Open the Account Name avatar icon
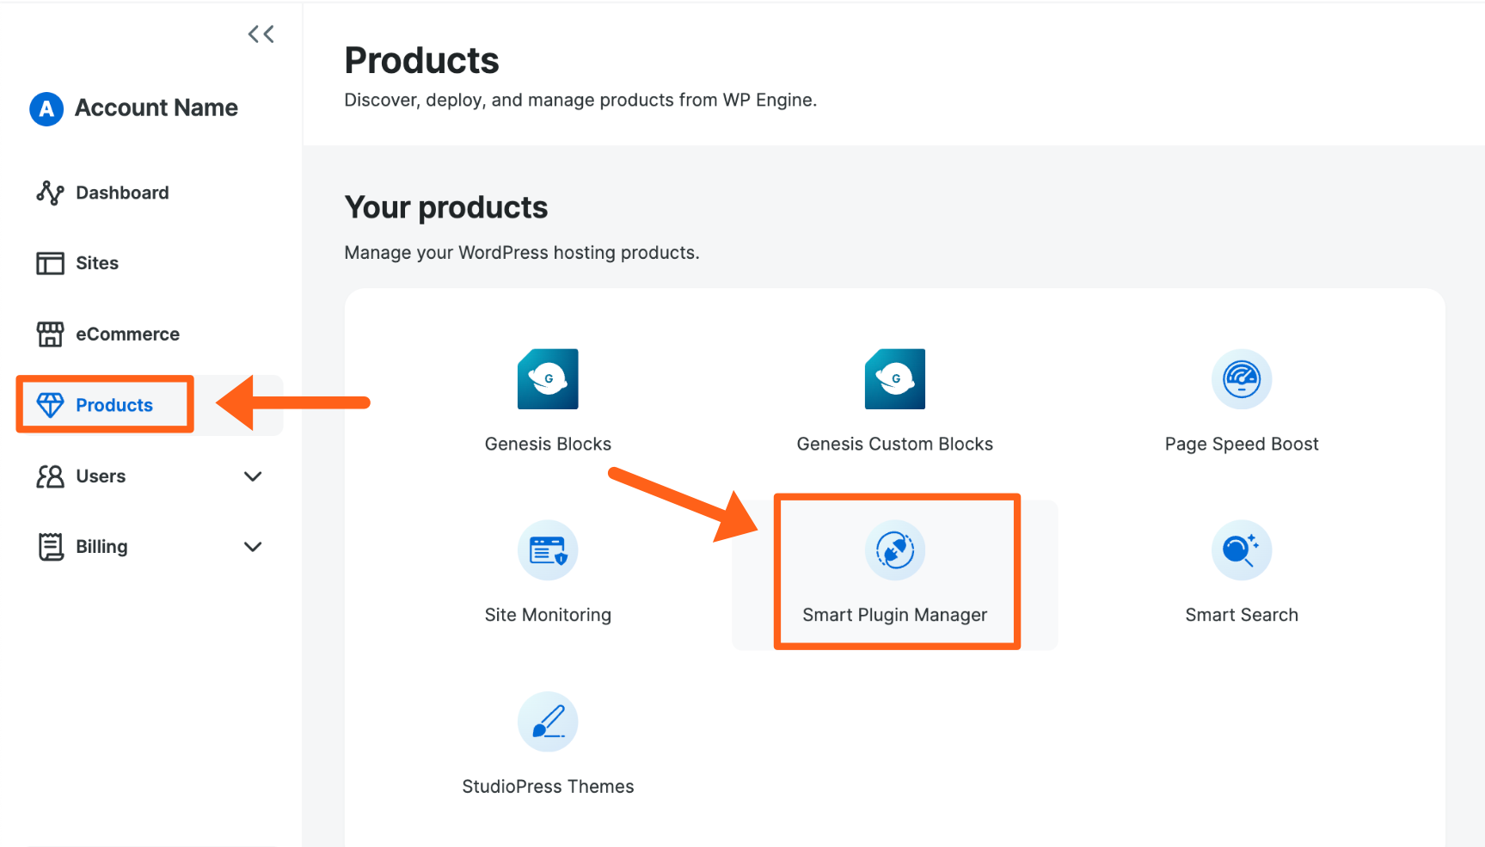1485x847 pixels. pos(46,109)
